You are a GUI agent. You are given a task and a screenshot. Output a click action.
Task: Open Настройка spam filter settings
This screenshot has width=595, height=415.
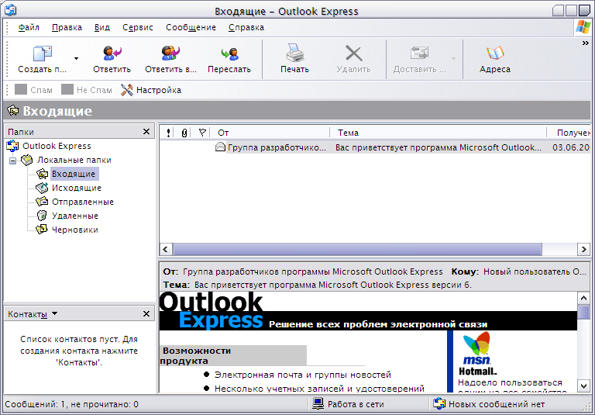151,90
